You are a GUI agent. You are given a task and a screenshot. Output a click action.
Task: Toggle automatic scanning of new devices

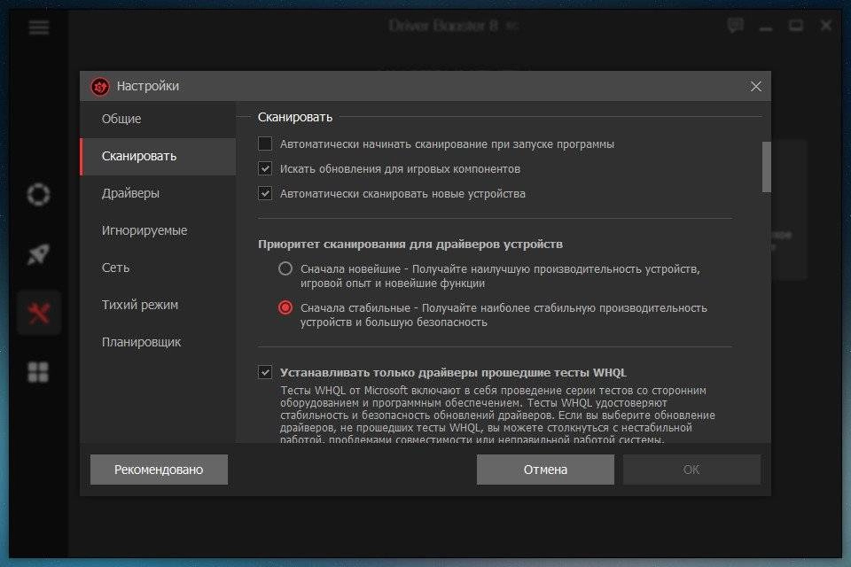pos(265,193)
